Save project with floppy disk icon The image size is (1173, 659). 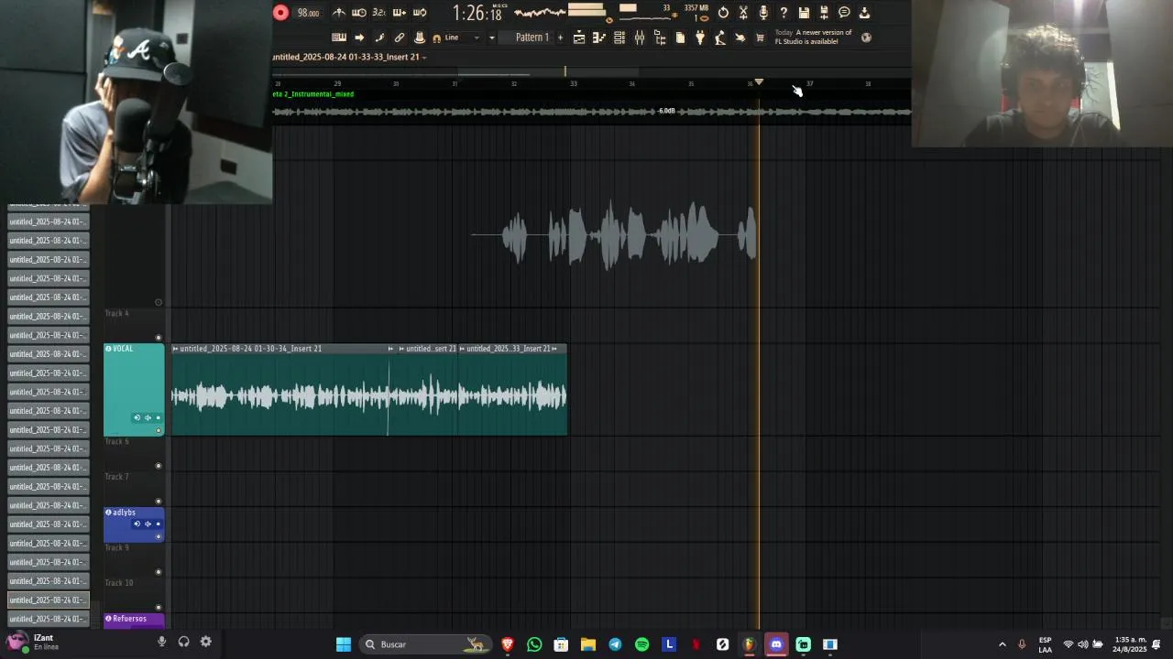pyautogui.click(x=804, y=13)
